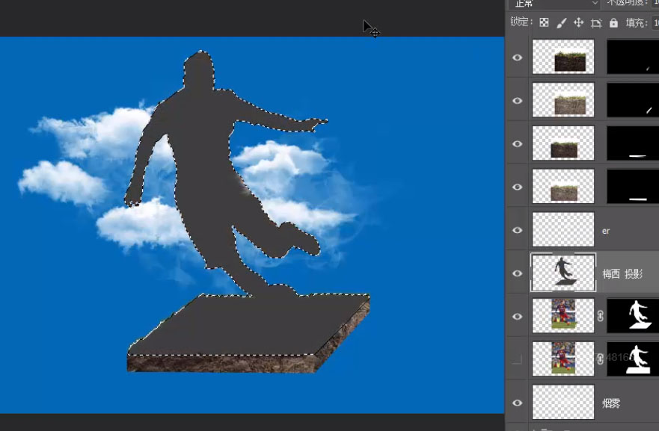Click the lock all padlock icon
Image resolution: width=659 pixels, height=431 pixels.
coord(613,22)
